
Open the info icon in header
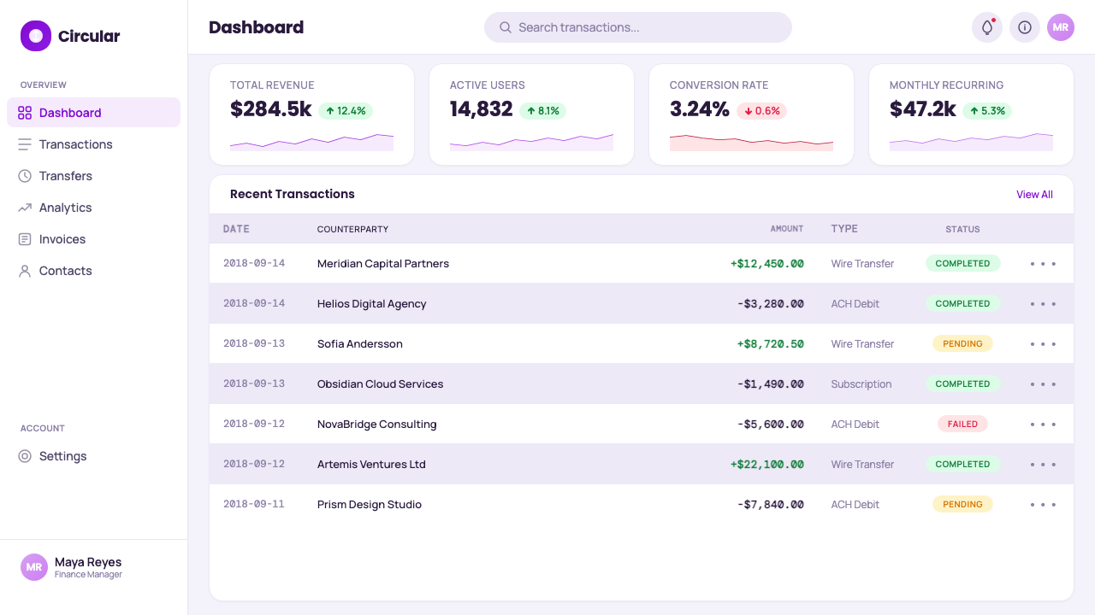coord(1025,27)
